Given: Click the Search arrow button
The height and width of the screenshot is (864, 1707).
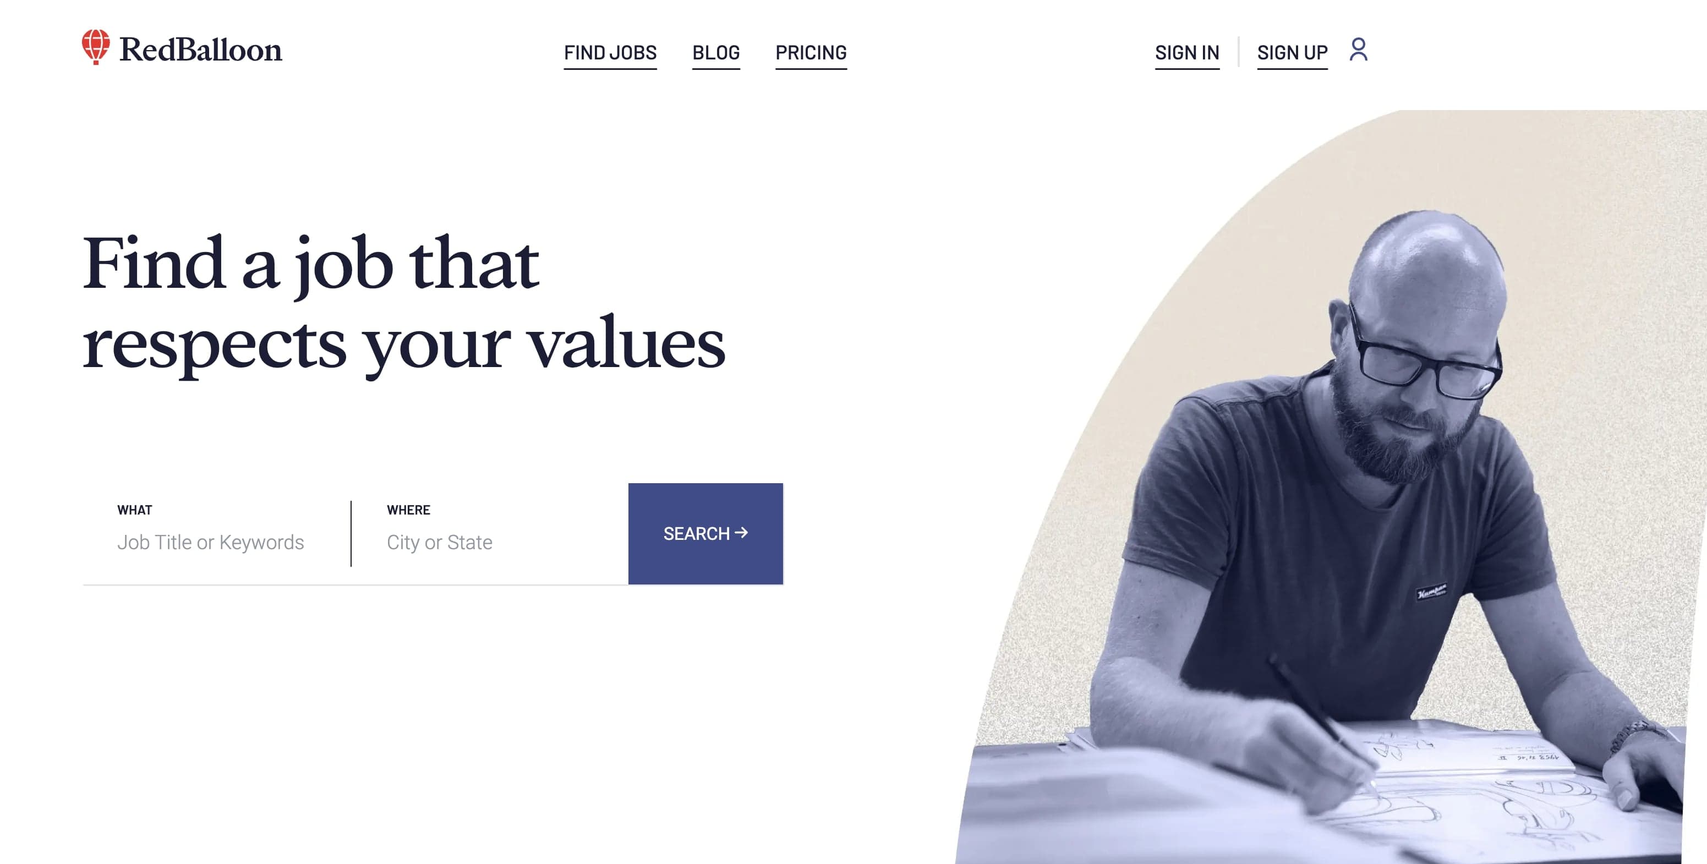Looking at the screenshot, I should click(x=706, y=533).
